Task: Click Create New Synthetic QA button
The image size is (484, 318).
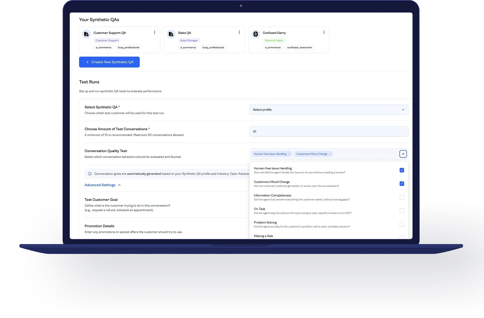Action: pos(109,62)
